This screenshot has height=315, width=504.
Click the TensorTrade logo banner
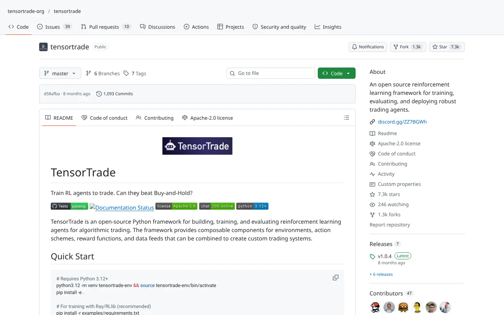tap(197, 146)
